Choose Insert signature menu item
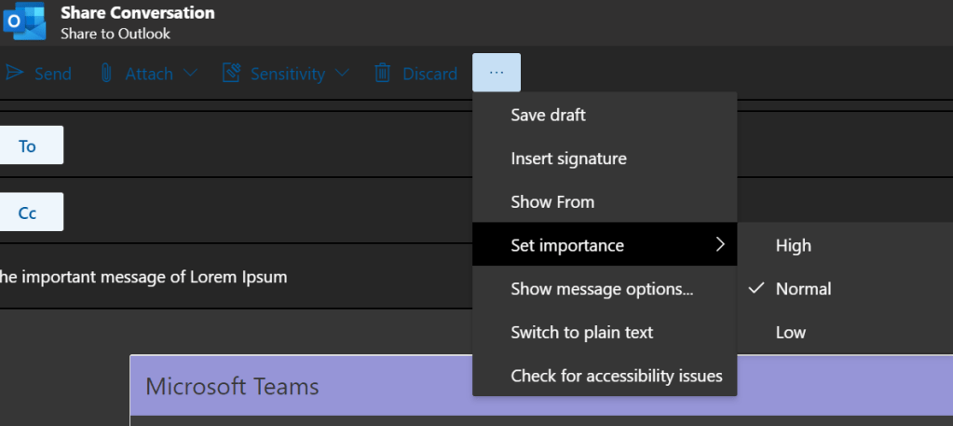 pyautogui.click(x=568, y=158)
